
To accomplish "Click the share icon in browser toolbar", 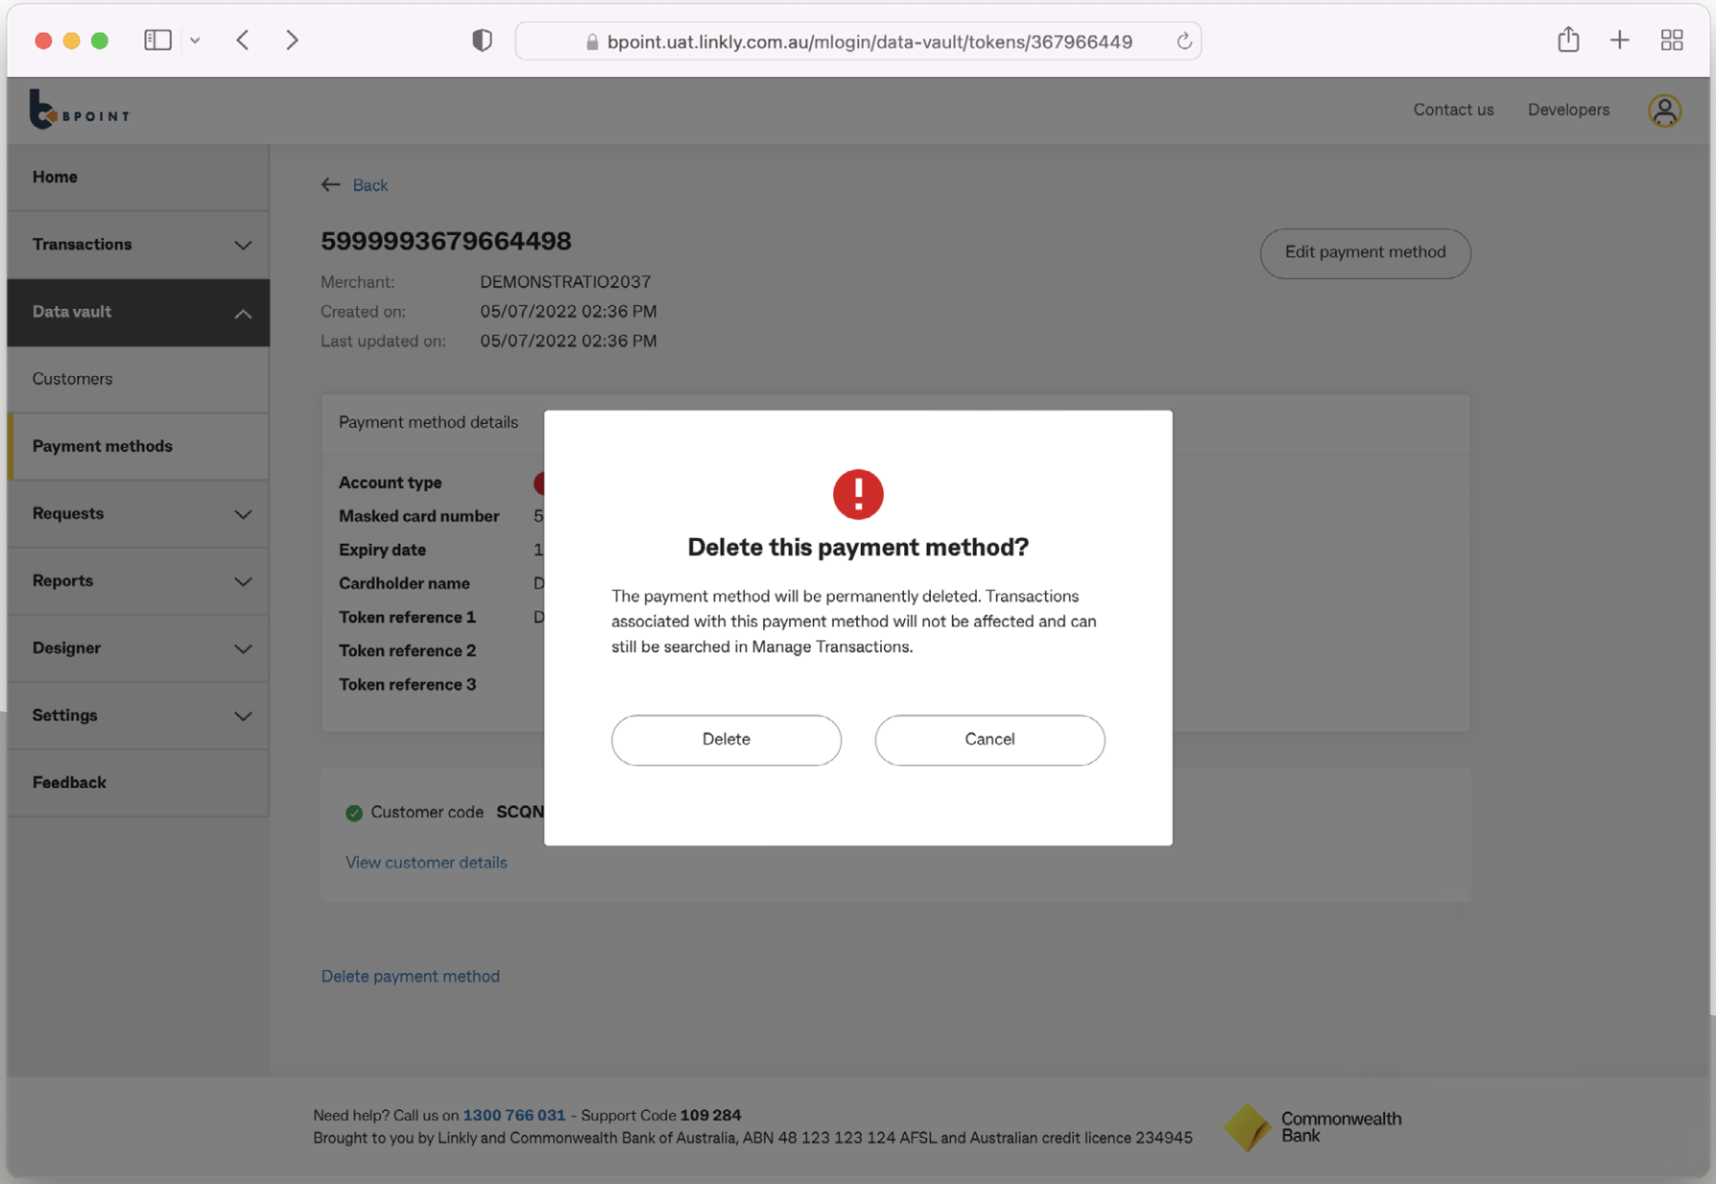I will 1568,39.
